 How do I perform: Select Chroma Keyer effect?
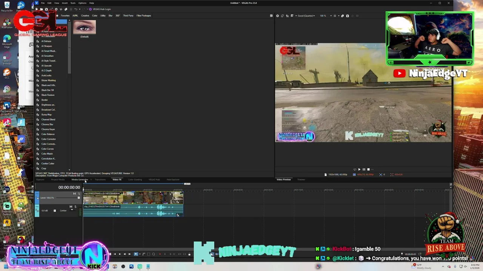point(48,129)
